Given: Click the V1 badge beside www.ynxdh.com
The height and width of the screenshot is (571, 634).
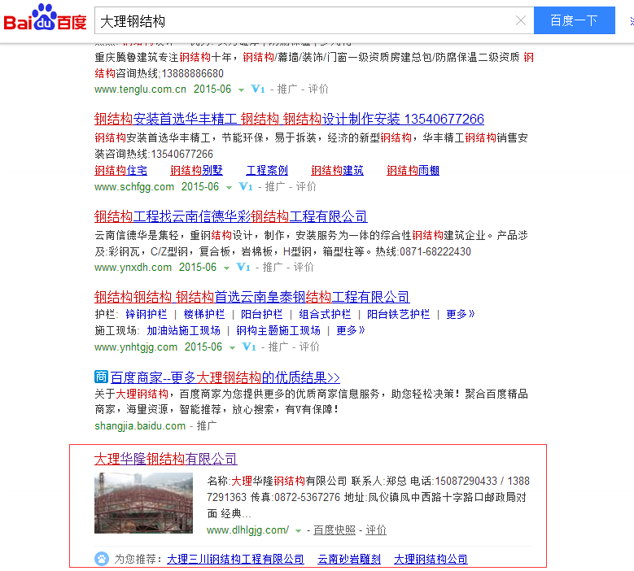Looking at the screenshot, I should (243, 267).
